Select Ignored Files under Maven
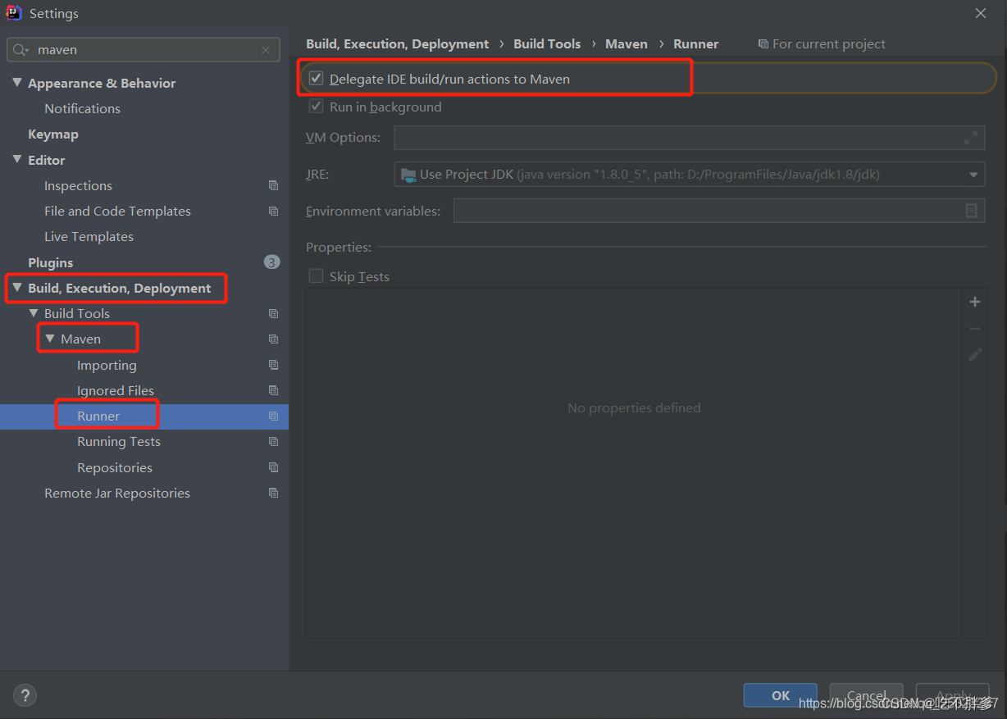 [x=116, y=391]
